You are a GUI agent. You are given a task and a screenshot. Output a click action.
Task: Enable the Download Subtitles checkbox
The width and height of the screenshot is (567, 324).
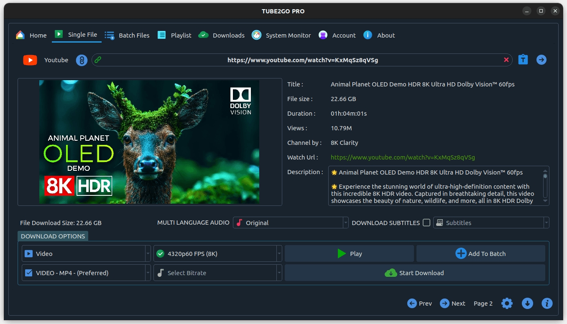[427, 223]
